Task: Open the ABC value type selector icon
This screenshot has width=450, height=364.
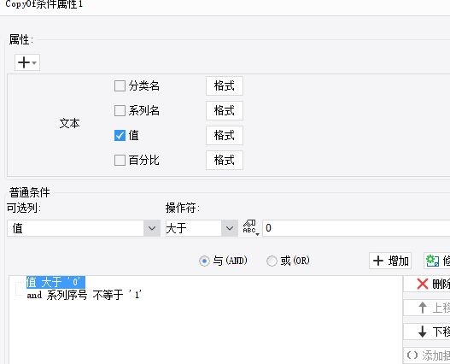Action: coord(251,228)
